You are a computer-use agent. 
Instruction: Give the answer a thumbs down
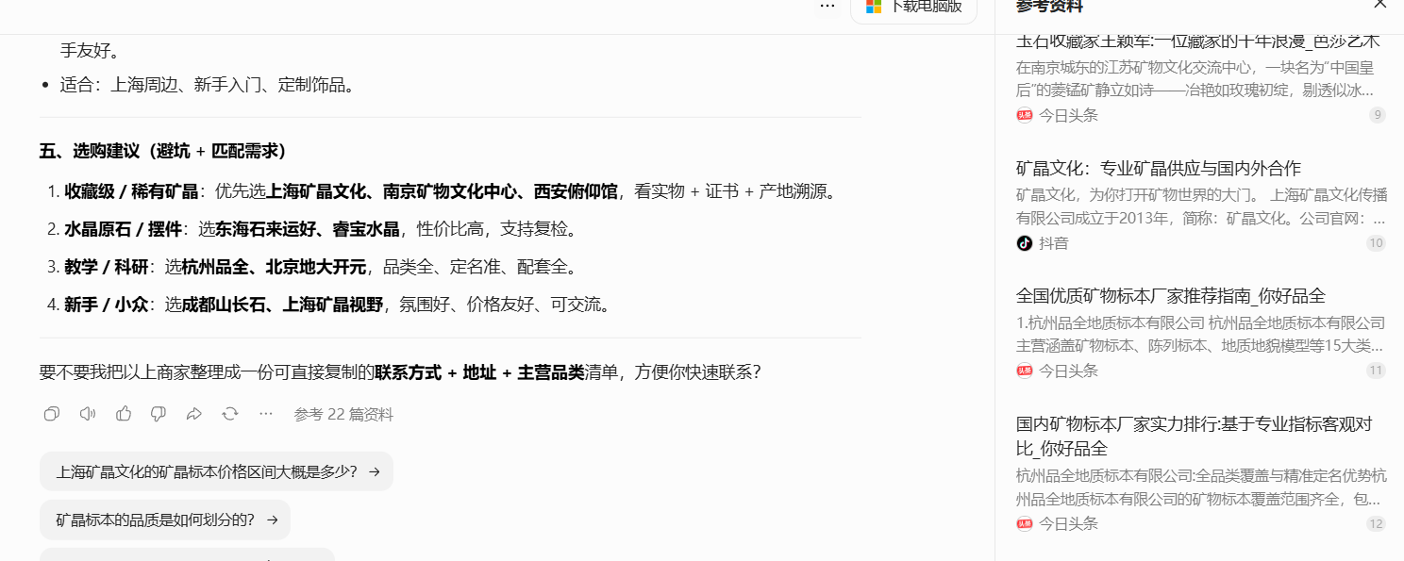pyautogui.click(x=159, y=414)
